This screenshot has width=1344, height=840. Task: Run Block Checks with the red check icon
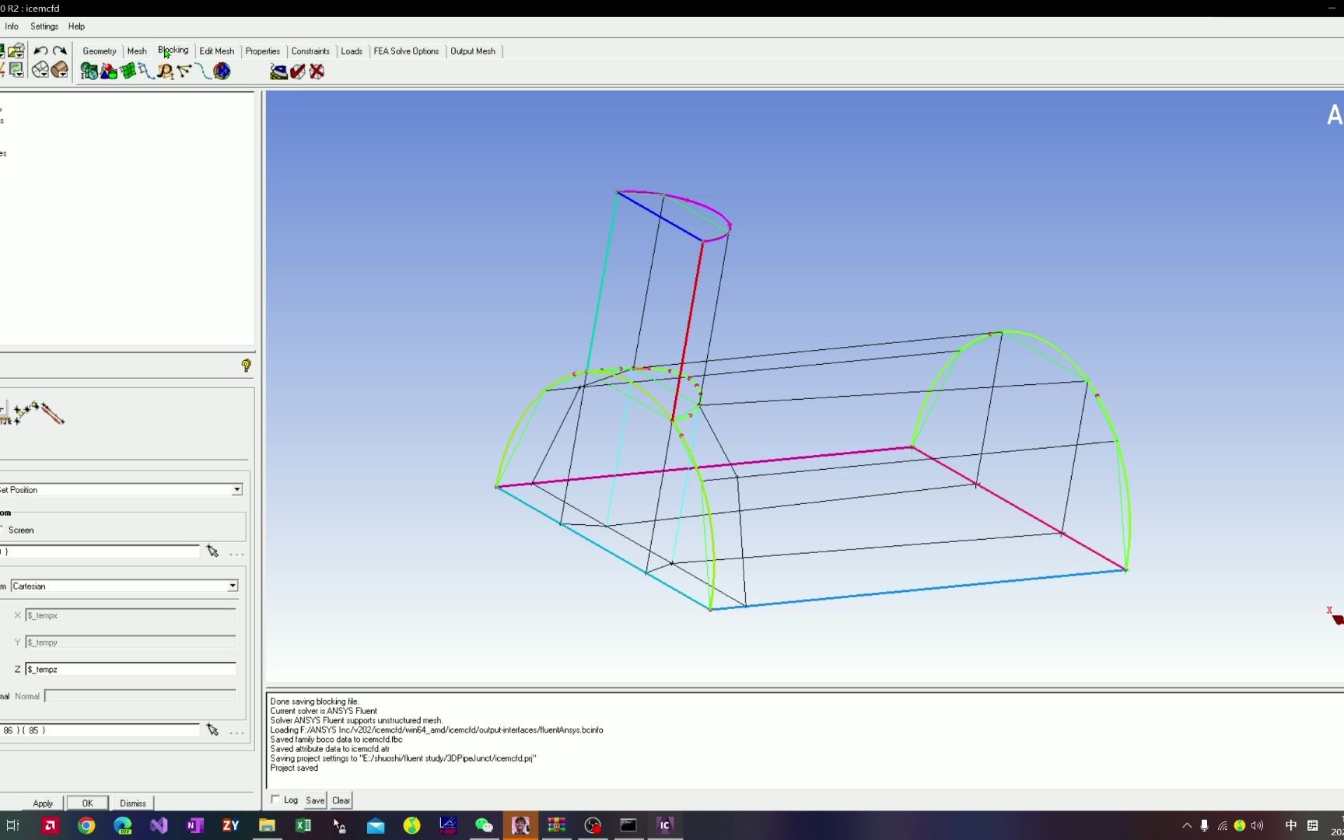point(297,71)
